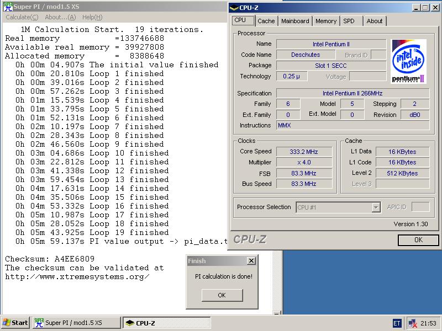Open the About menu in Super PI
Screen dimensions: 442x331
click(x=60, y=17)
